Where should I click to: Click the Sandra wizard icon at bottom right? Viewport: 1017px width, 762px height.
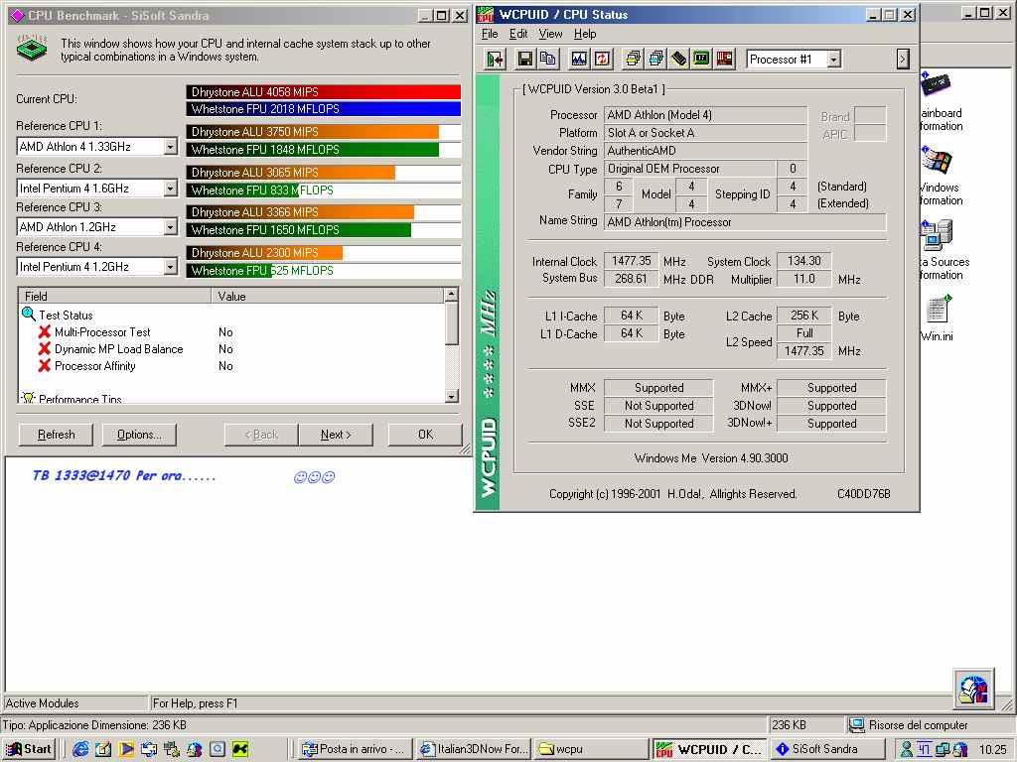pyautogui.click(x=974, y=689)
